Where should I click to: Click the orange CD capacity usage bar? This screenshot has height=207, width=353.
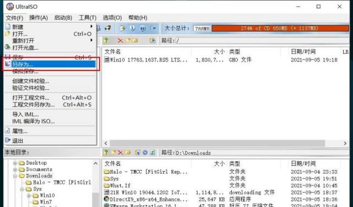click(280, 28)
